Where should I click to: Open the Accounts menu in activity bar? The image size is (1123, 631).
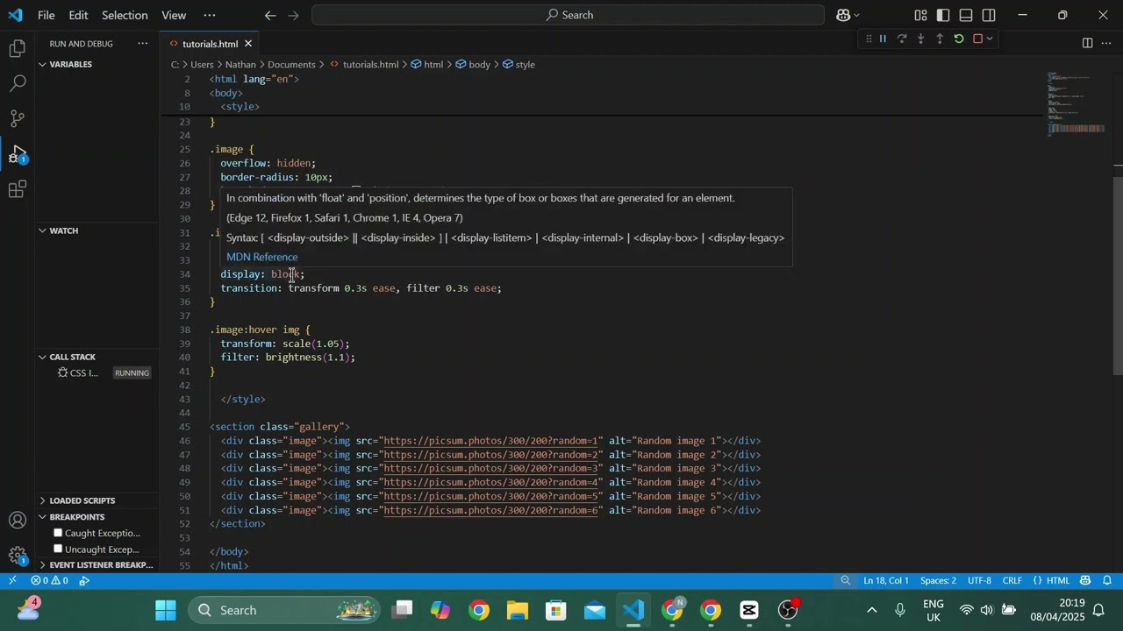(x=18, y=521)
